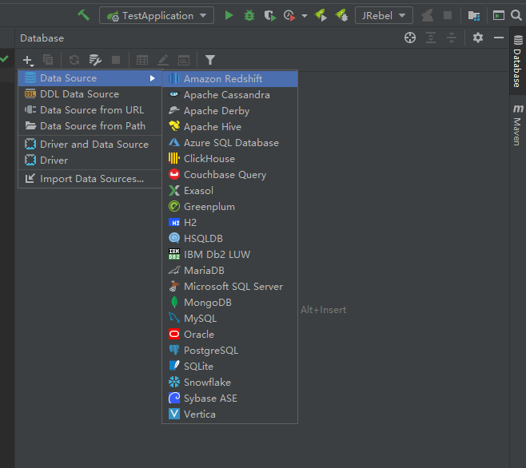This screenshot has height=468, width=526.
Task: Click the Filter funnel icon
Action: 210,60
